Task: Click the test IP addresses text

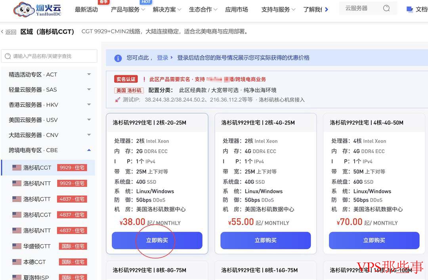Action: [x=199, y=100]
